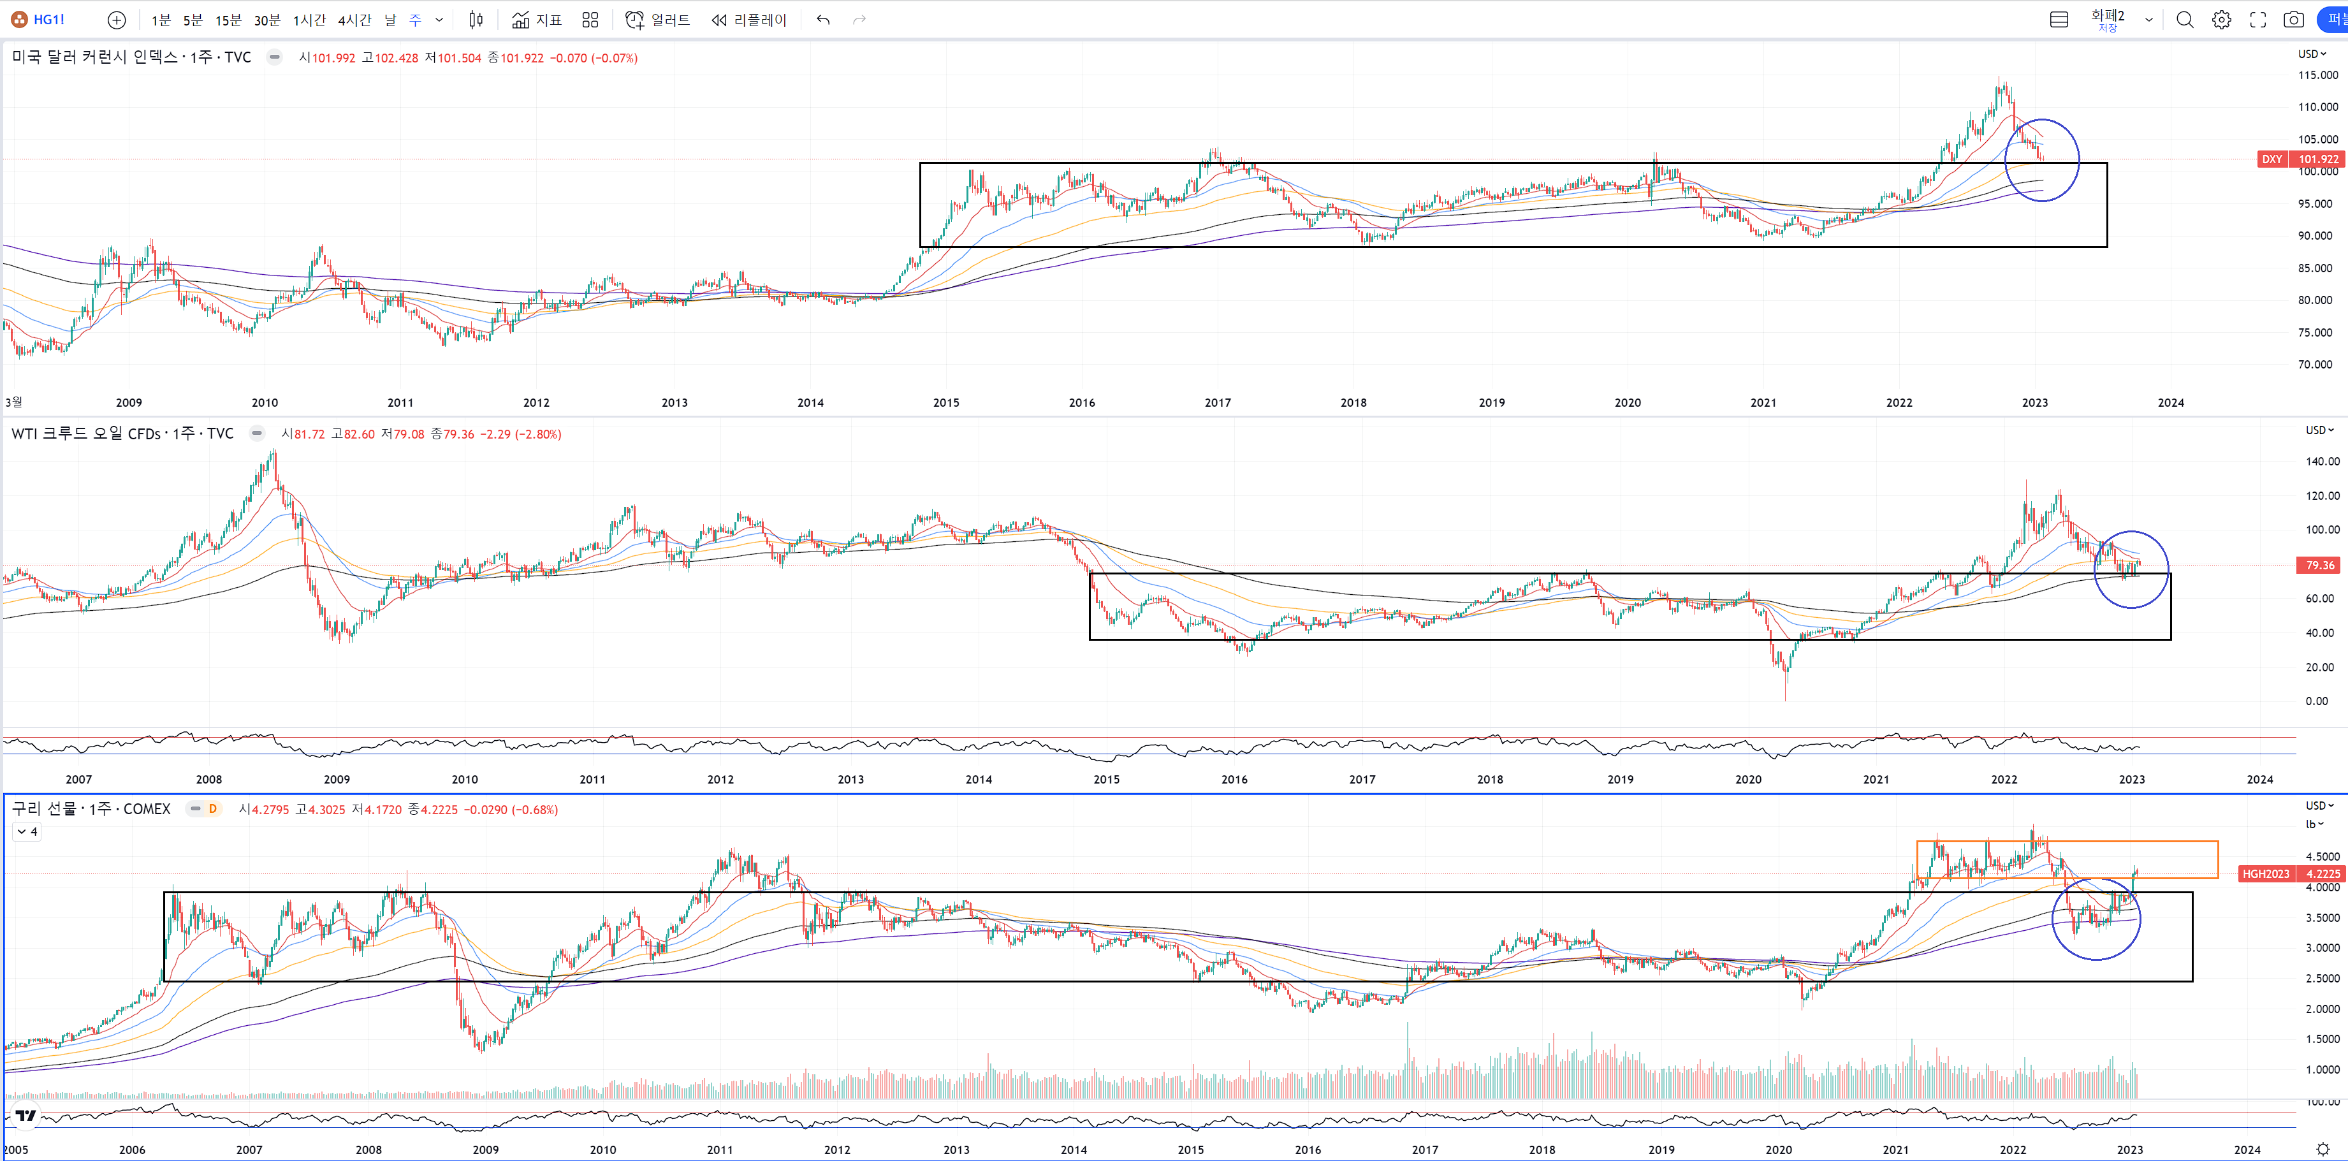Click the add symbol plus icon
2348x1161 pixels.
click(x=117, y=19)
